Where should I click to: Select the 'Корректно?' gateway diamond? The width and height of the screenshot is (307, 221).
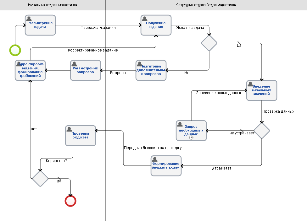click(40, 178)
